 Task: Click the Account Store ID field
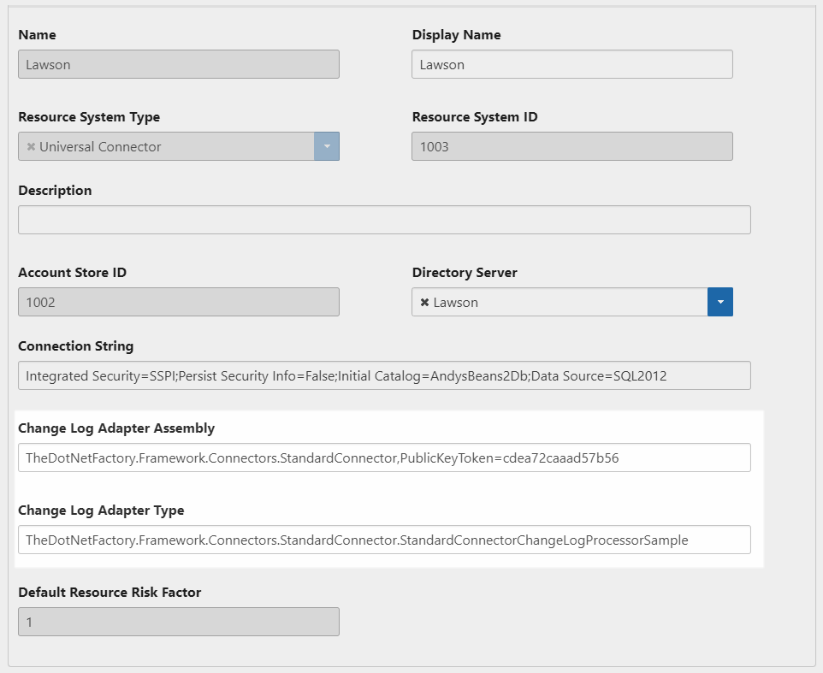tap(178, 302)
